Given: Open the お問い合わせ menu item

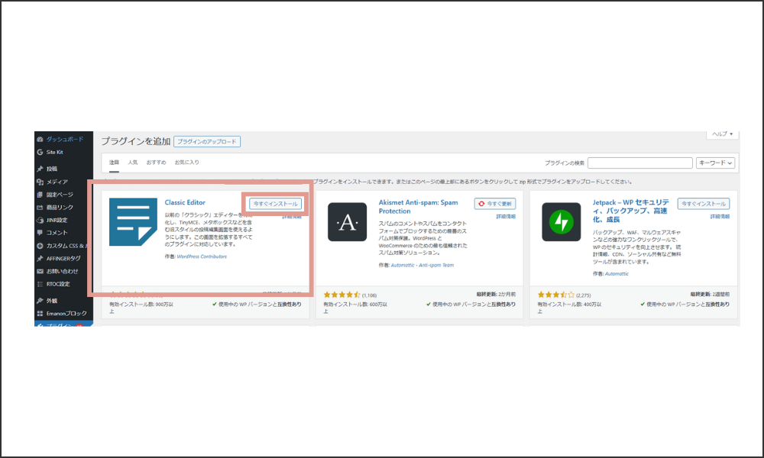Looking at the screenshot, I should pos(62,271).
